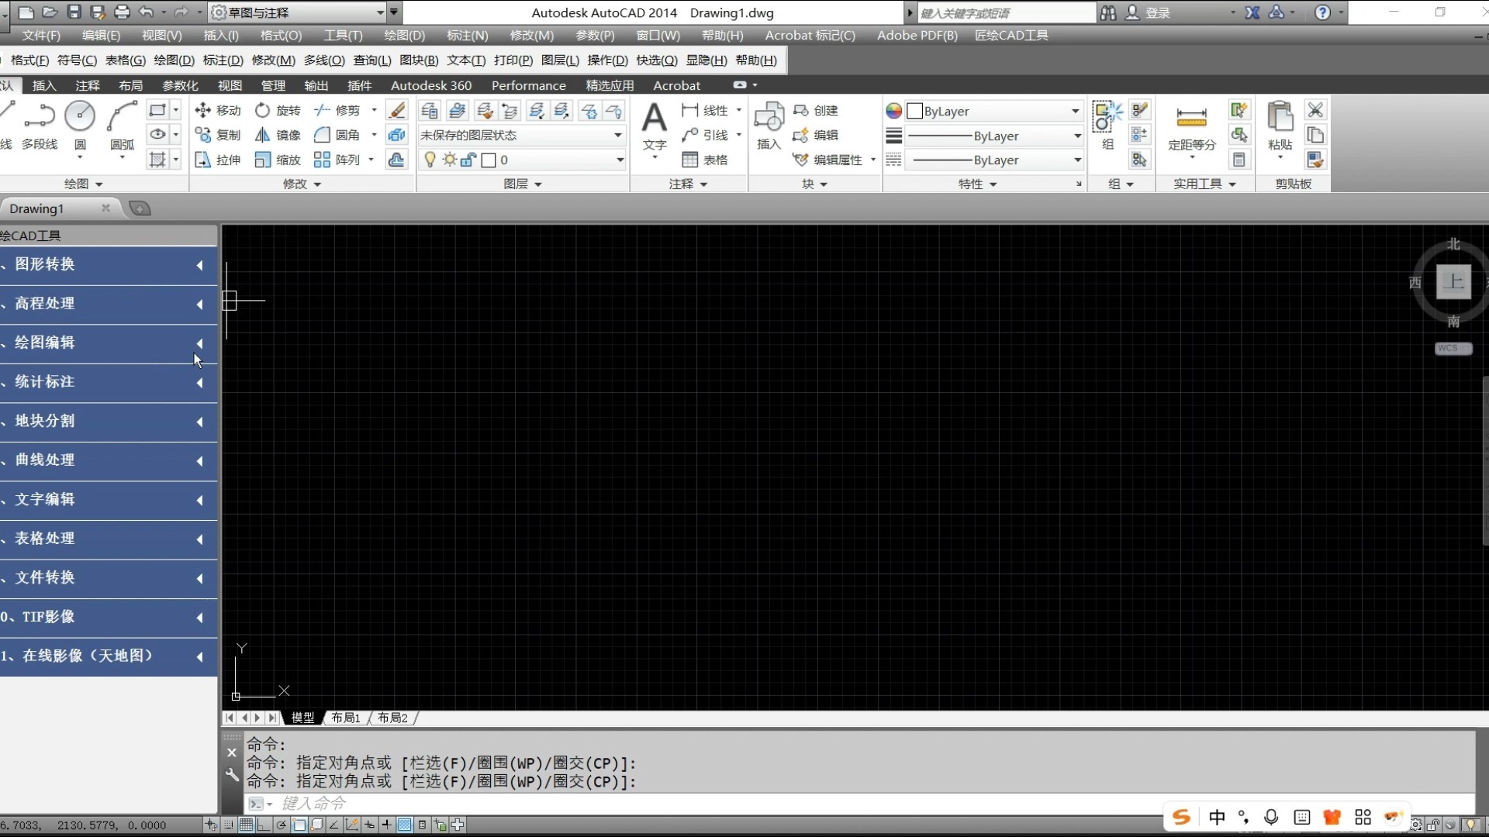Click the Mirror (镜像) tool
The image size is (1489, 837).
[x=278, y=135]
